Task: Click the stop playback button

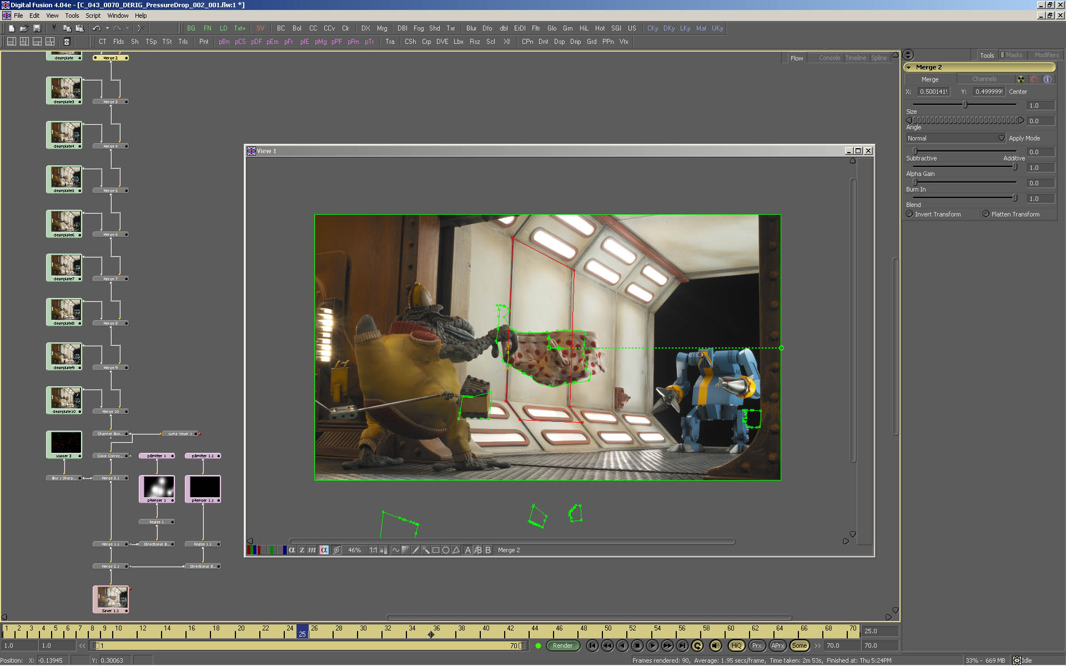Action: click(x=637, y=645)
